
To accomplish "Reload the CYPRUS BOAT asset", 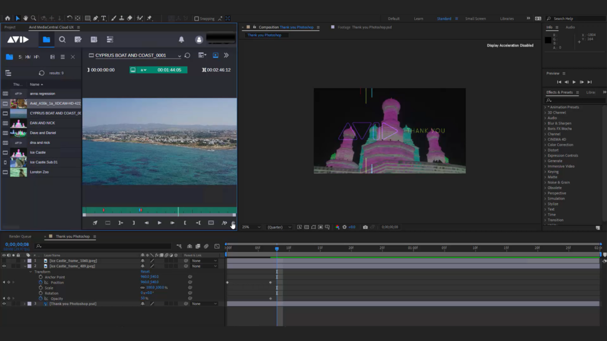I will (x=187, y=55).
